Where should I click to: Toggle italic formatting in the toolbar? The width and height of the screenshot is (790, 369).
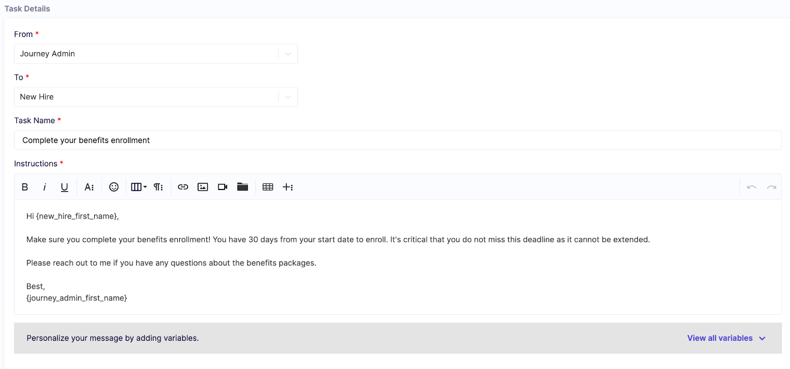(x=44, y=187)
